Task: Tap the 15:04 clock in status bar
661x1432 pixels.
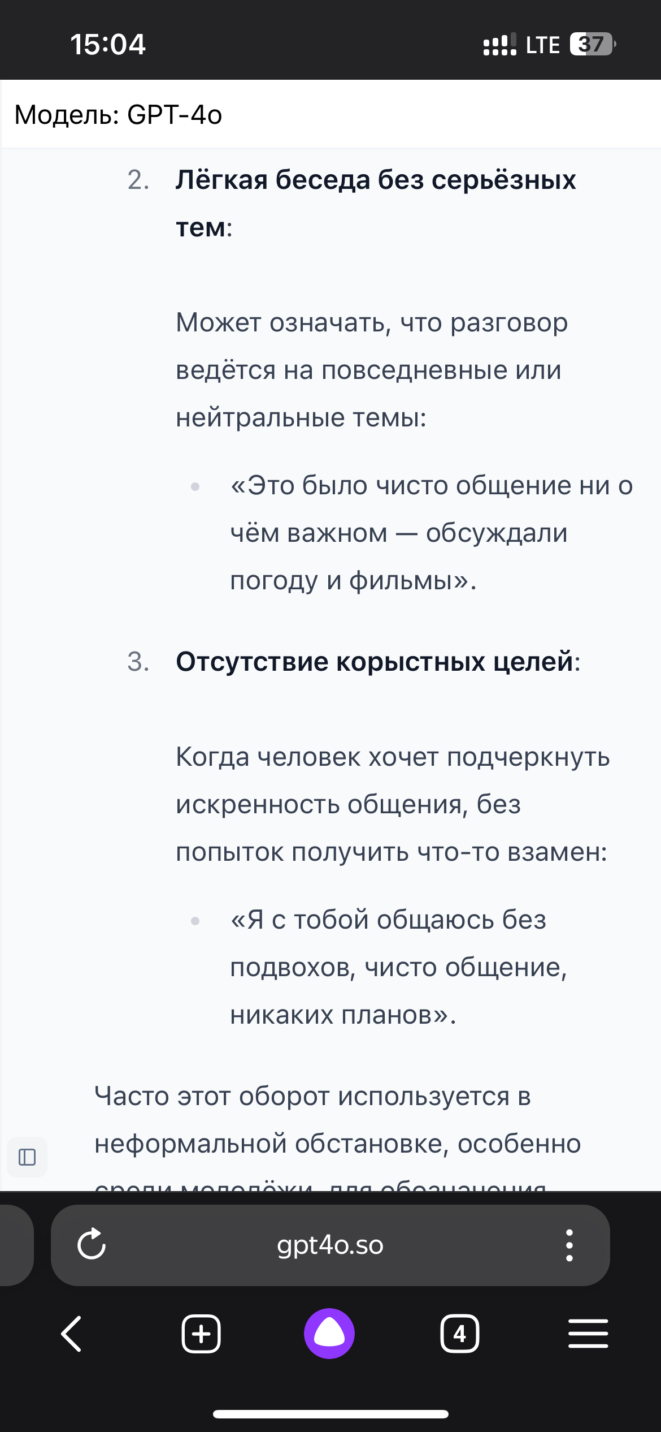Action: click(108, 44)
